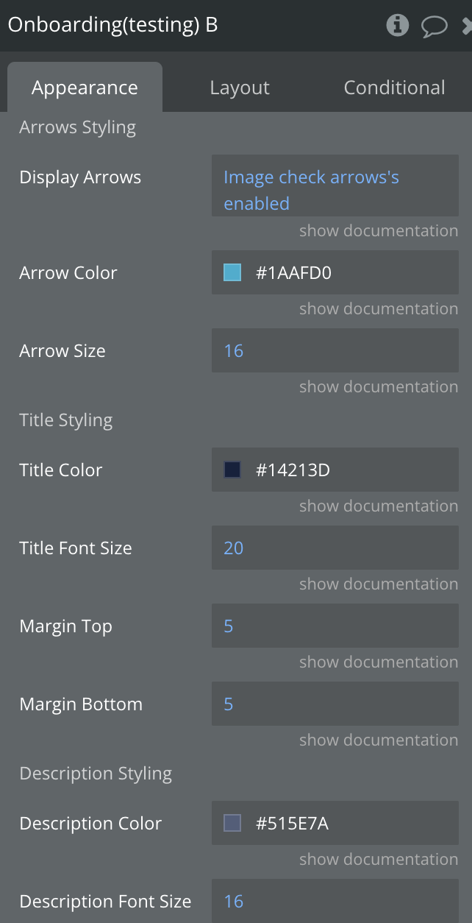
Task: Click the Title Font Size field
Action: 335,548
